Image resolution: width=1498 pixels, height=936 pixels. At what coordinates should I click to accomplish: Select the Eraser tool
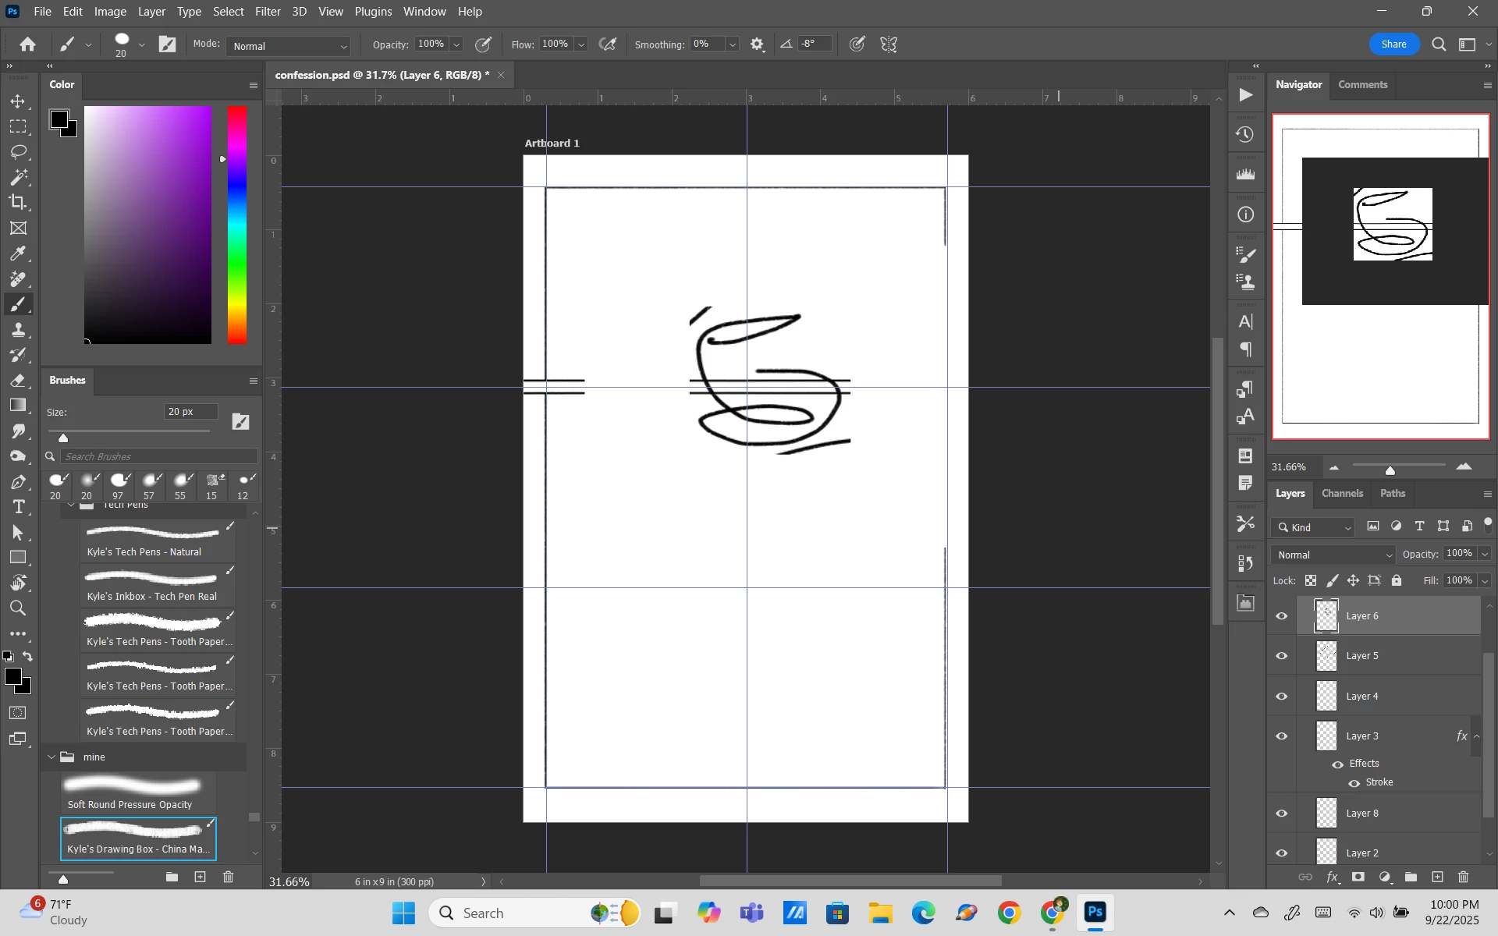[x=18, y=381]
